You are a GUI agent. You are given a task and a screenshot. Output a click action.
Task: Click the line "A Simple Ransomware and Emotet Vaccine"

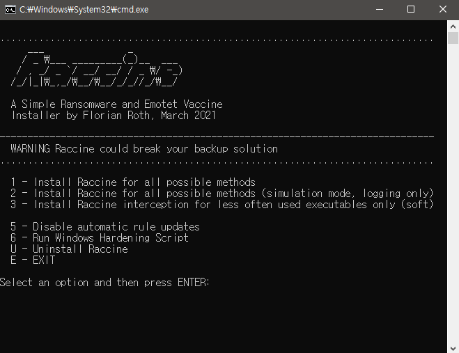(x=116, y=104)
